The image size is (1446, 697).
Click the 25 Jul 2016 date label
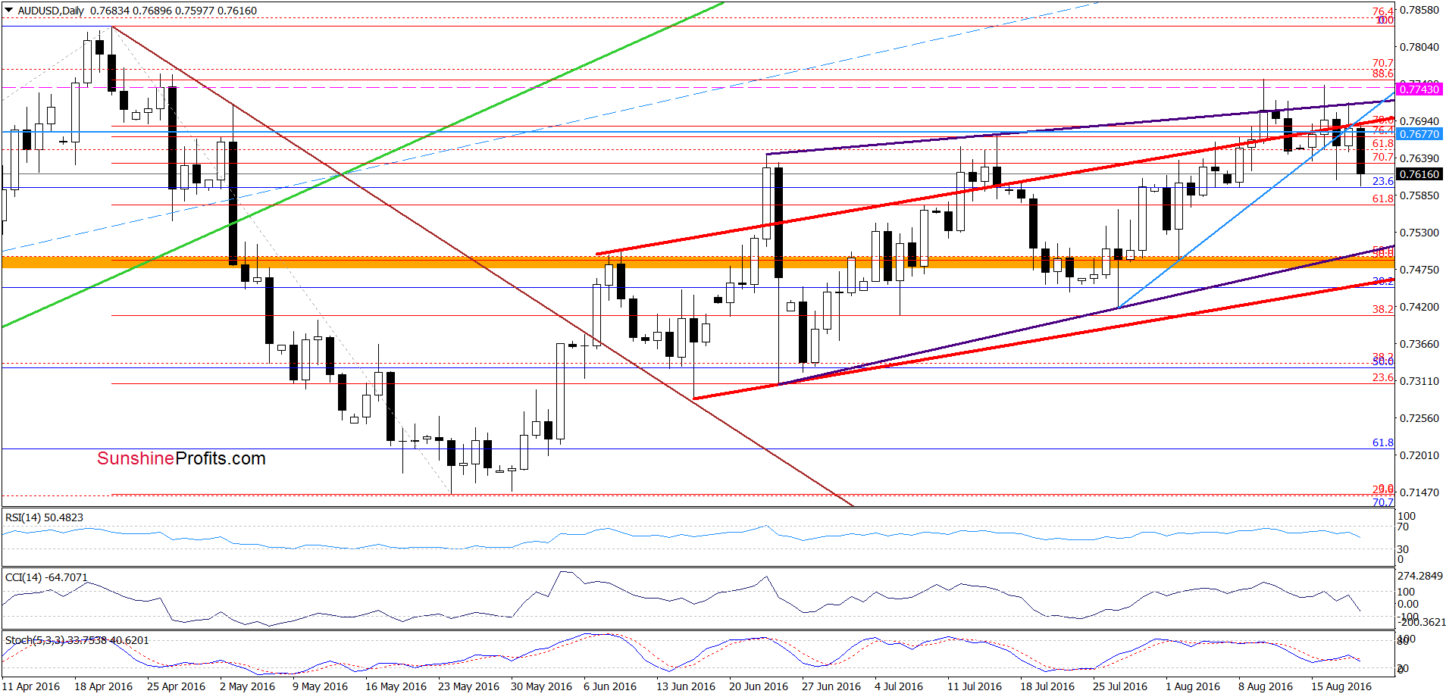pos(1120,686)
